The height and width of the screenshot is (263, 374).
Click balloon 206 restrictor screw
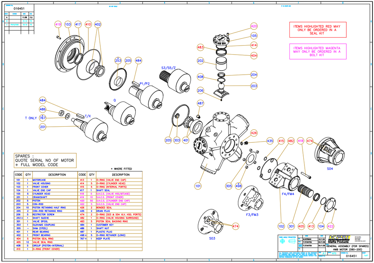point(200,90)
